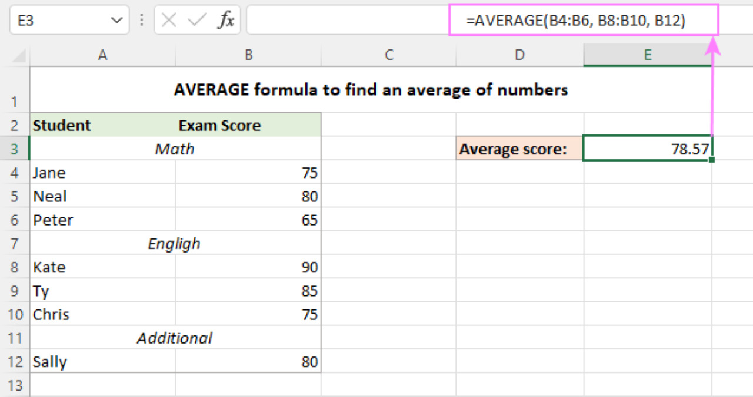753x397 pixels.
Task: Click the Cancel (X) formula bar icon
Action: (169, 21)
